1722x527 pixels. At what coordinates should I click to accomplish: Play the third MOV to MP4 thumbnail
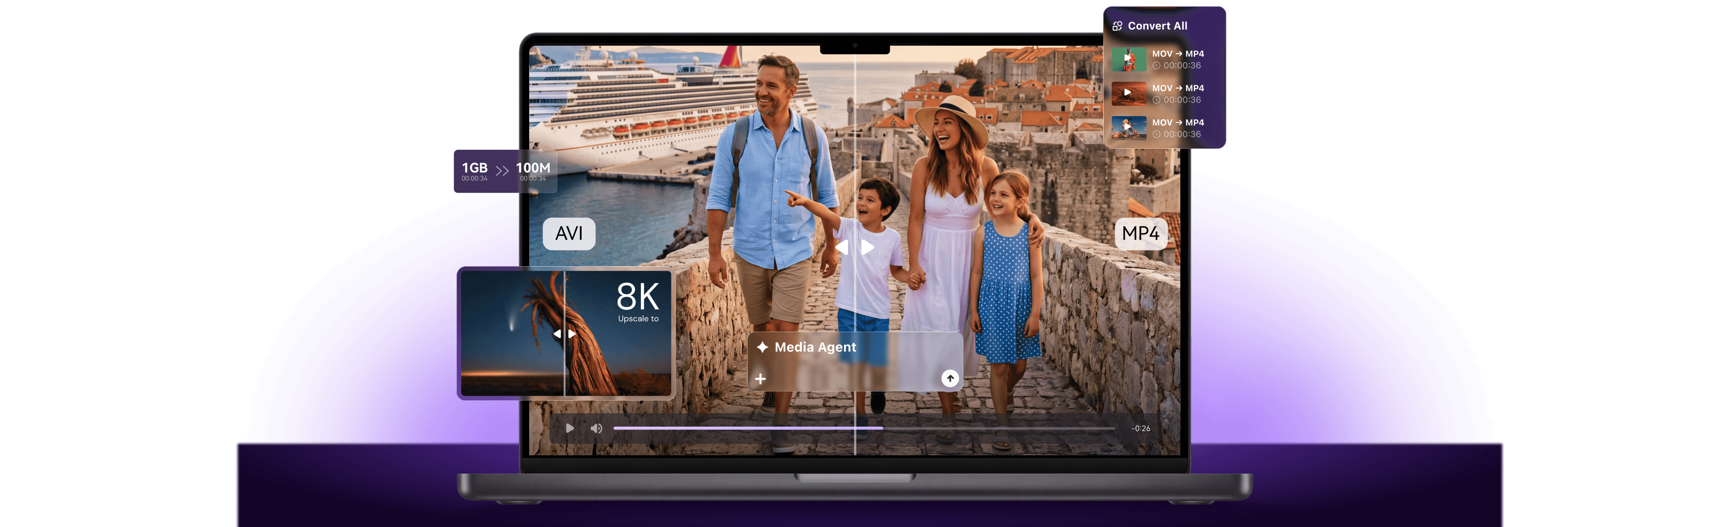(1128, 127)
